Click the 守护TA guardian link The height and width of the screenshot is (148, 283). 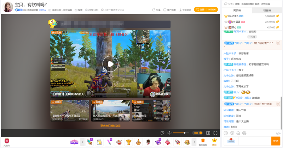(x=42, y=10)
